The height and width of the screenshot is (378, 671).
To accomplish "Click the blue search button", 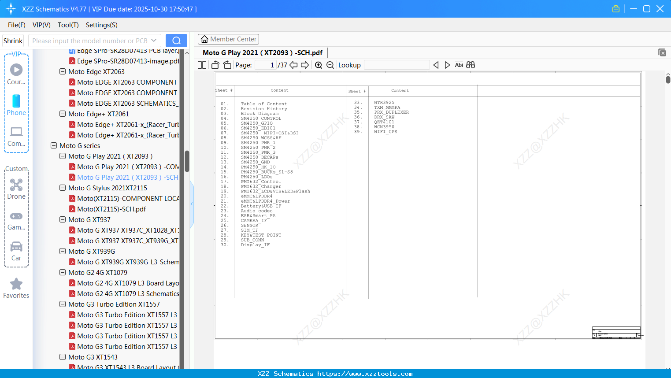I will tap(176, 41).
